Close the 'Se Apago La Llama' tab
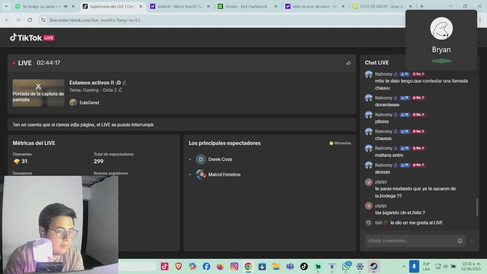This screenshot has height=274, width=487. 73,6
